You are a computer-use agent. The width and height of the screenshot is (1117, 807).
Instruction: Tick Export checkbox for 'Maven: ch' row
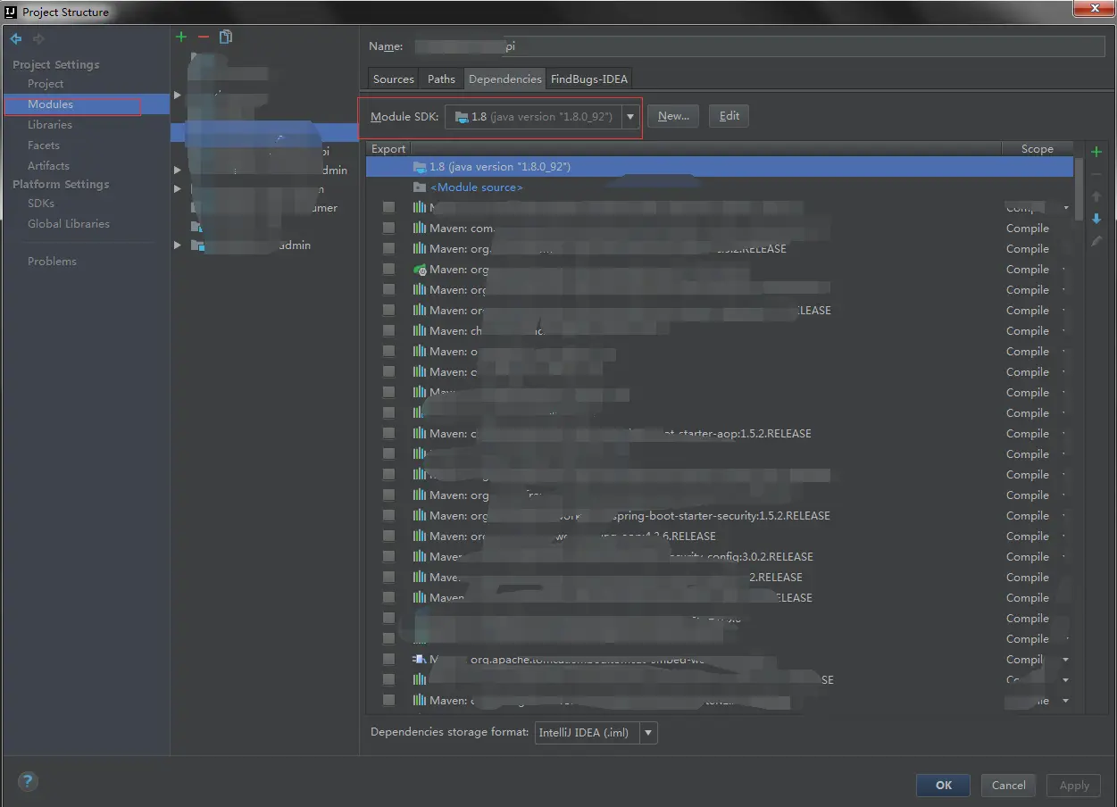[388, 331]
